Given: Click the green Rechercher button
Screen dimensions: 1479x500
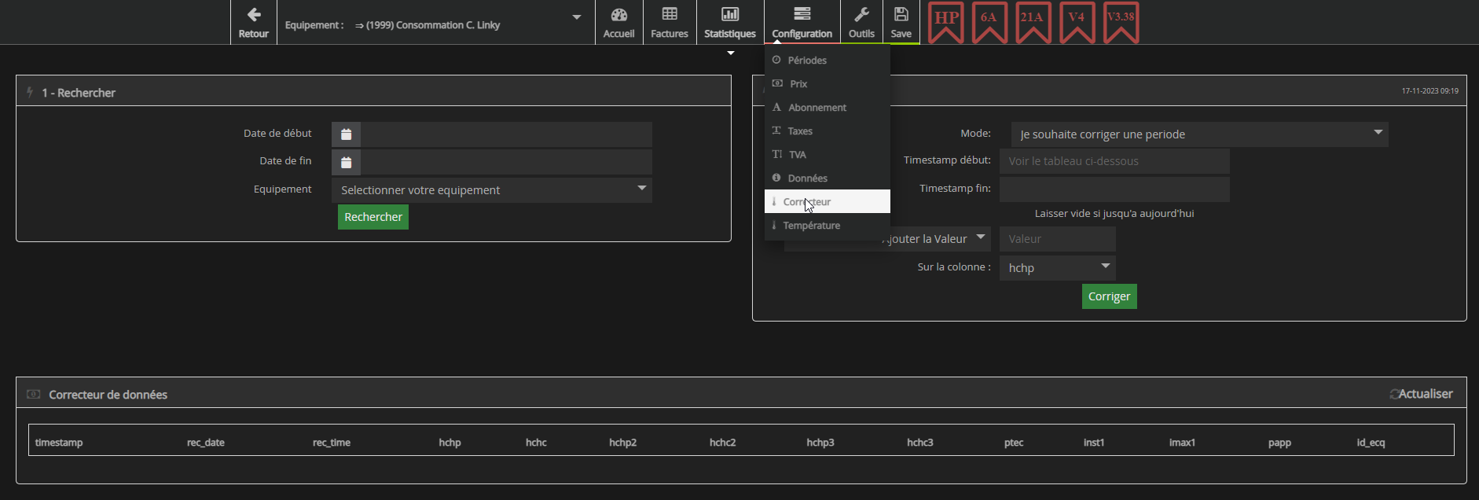Looking at the screenshot, I should tap(373, 217).
